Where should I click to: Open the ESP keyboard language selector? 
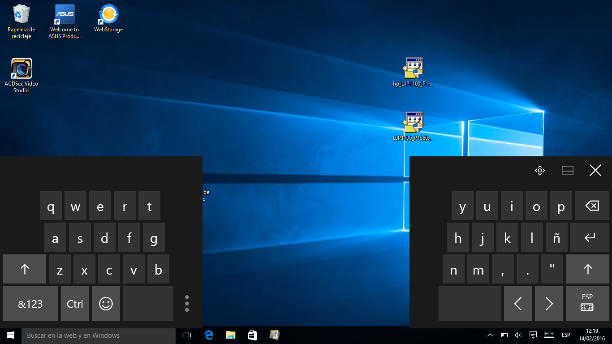587,304
